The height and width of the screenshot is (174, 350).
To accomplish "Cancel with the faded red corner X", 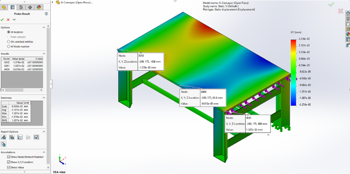I will pyautogui.click(x=340, y=11).
